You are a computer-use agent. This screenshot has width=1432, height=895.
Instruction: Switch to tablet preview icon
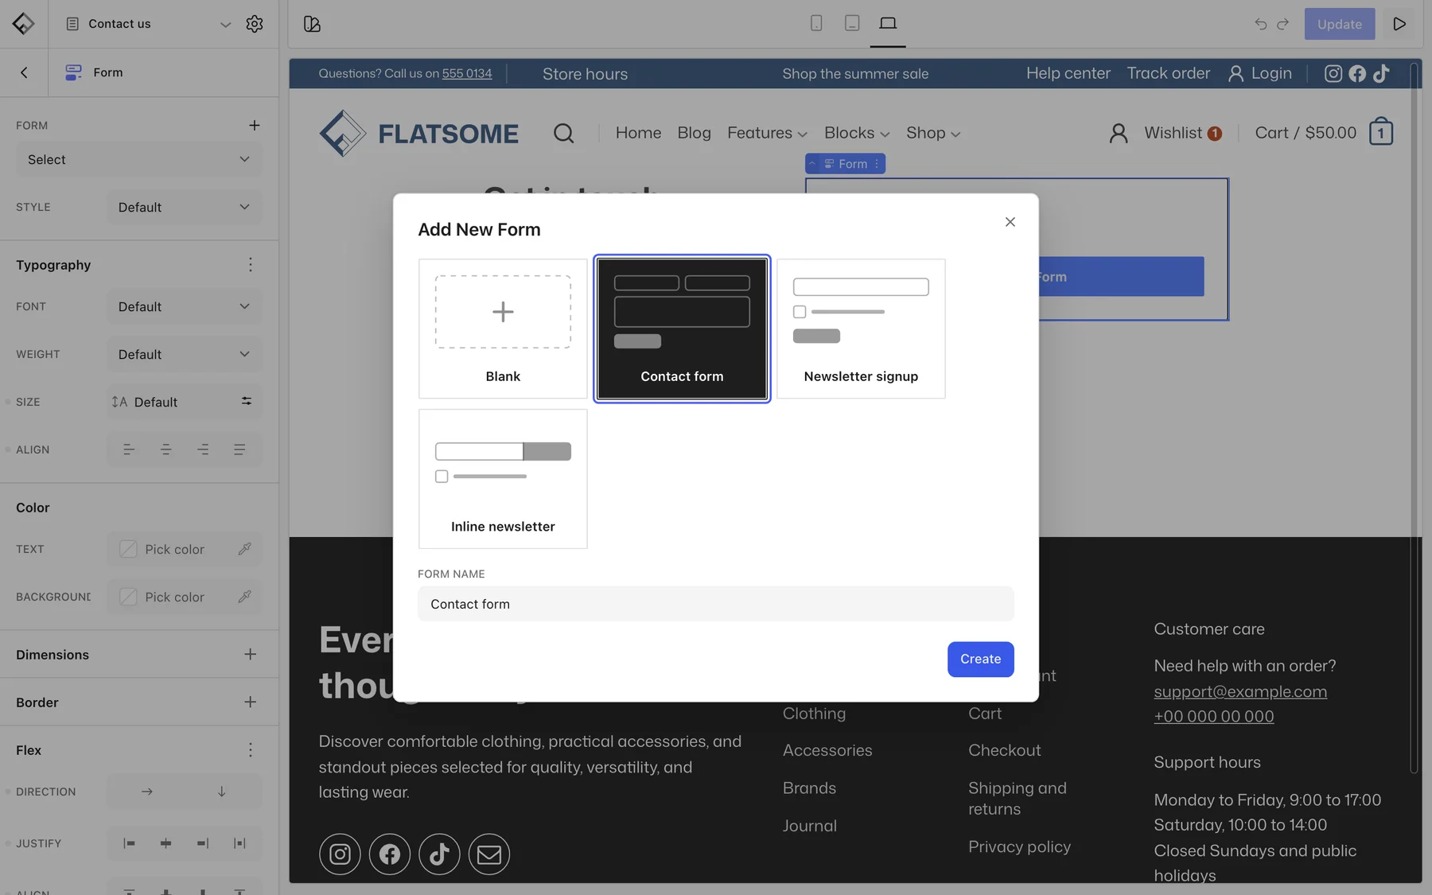coord(852,23)
